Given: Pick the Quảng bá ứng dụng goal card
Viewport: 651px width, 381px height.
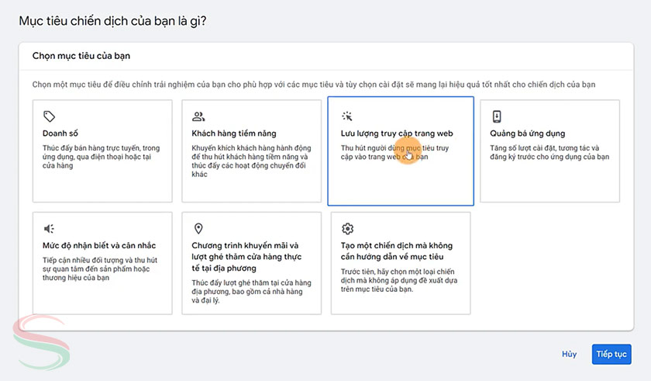Looking at the screenshot, I should pyautogui.click(x=549, y=151).
